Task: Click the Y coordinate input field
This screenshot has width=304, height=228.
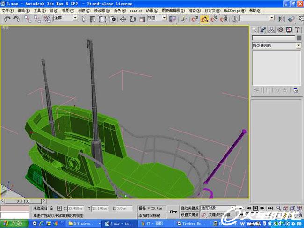Action: tap(100, 208)
